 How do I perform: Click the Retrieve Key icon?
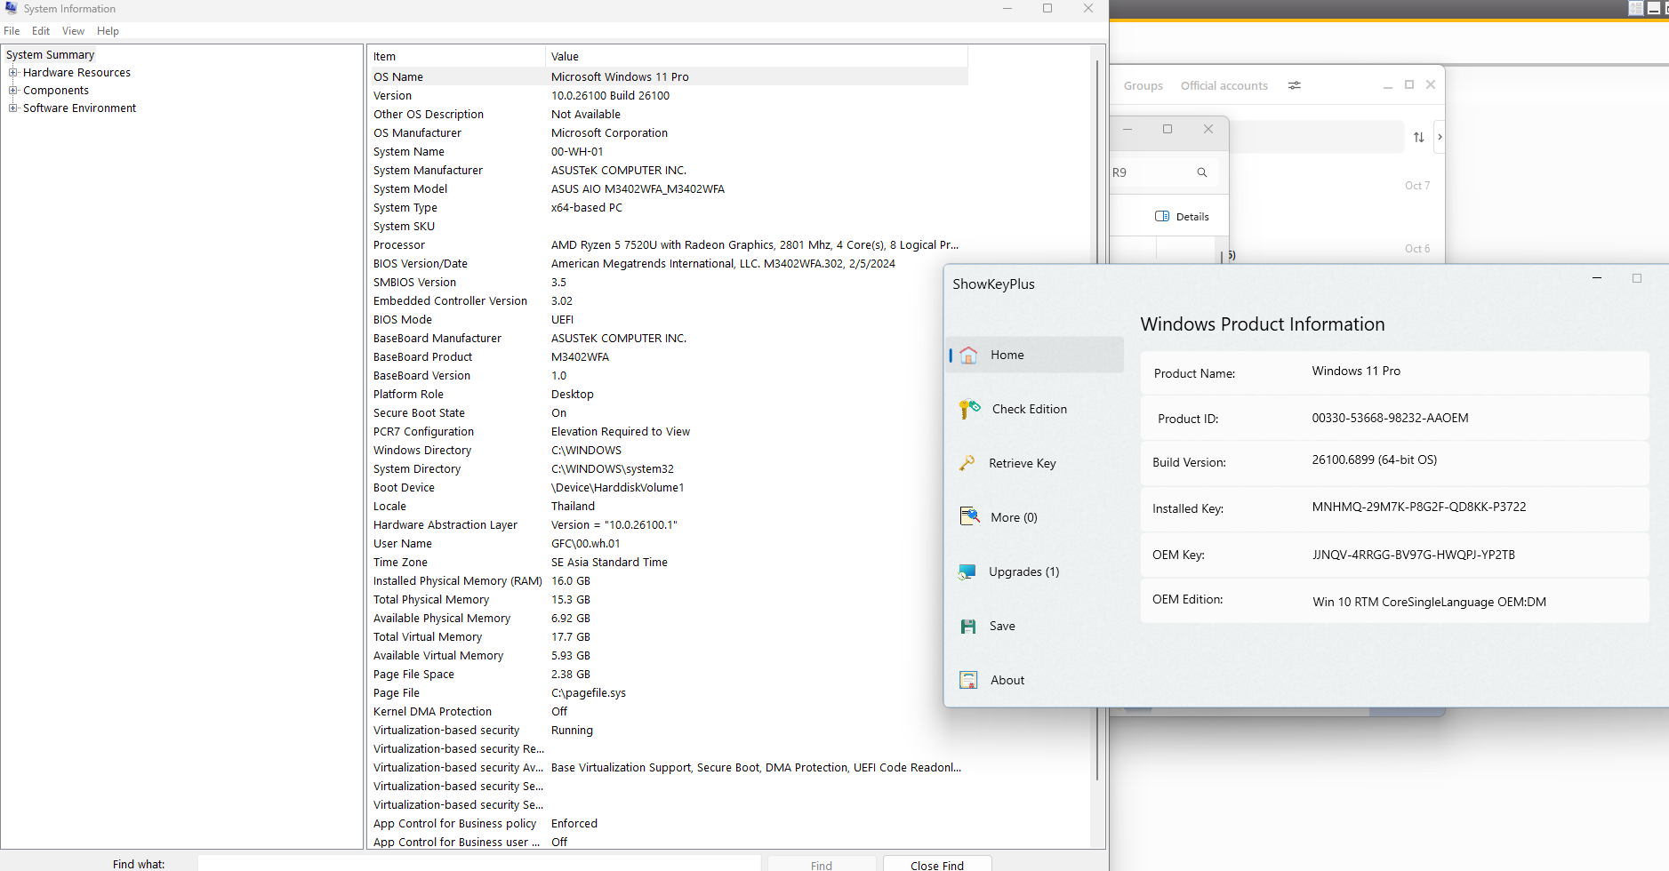tap(967, 463)
